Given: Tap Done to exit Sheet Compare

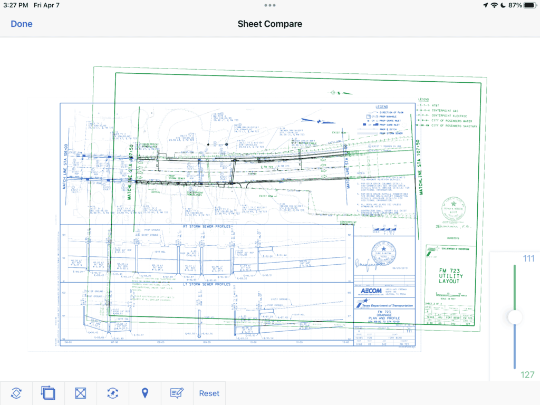Looking at the screenshot, I should pyautogui.click(x=21, y=24).
